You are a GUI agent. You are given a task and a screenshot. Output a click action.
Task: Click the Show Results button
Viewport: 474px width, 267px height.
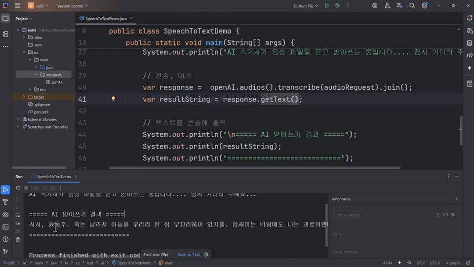pyautogui.click(x=349, y=215)
